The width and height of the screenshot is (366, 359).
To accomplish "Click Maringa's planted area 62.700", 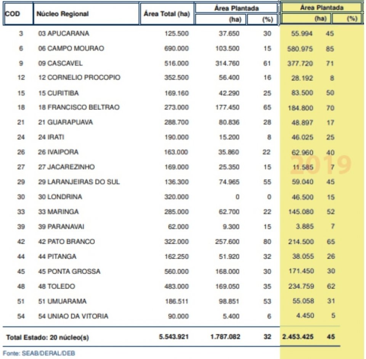I will (229, 212).
